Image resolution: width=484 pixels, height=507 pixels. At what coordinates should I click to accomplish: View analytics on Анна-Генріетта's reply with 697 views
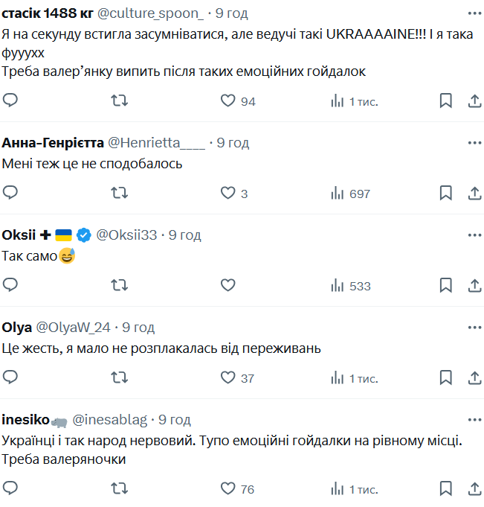click(350, 194)
